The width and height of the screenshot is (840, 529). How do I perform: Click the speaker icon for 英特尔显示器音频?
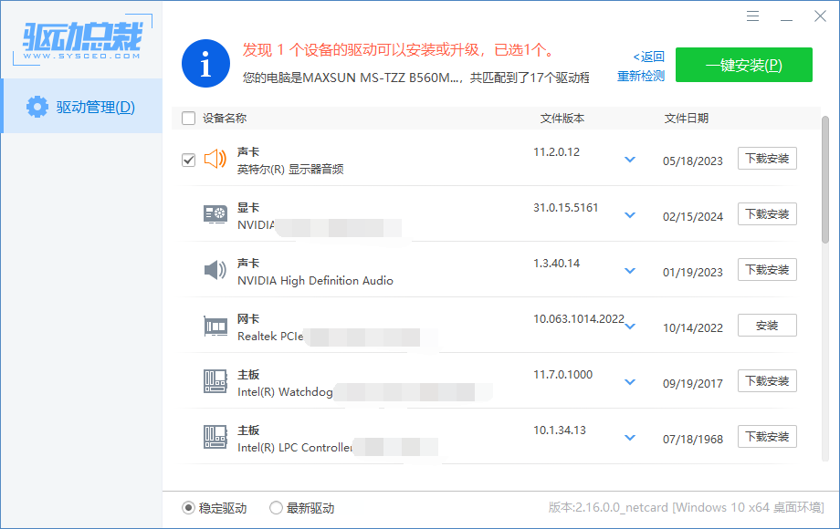click(214, 158)
